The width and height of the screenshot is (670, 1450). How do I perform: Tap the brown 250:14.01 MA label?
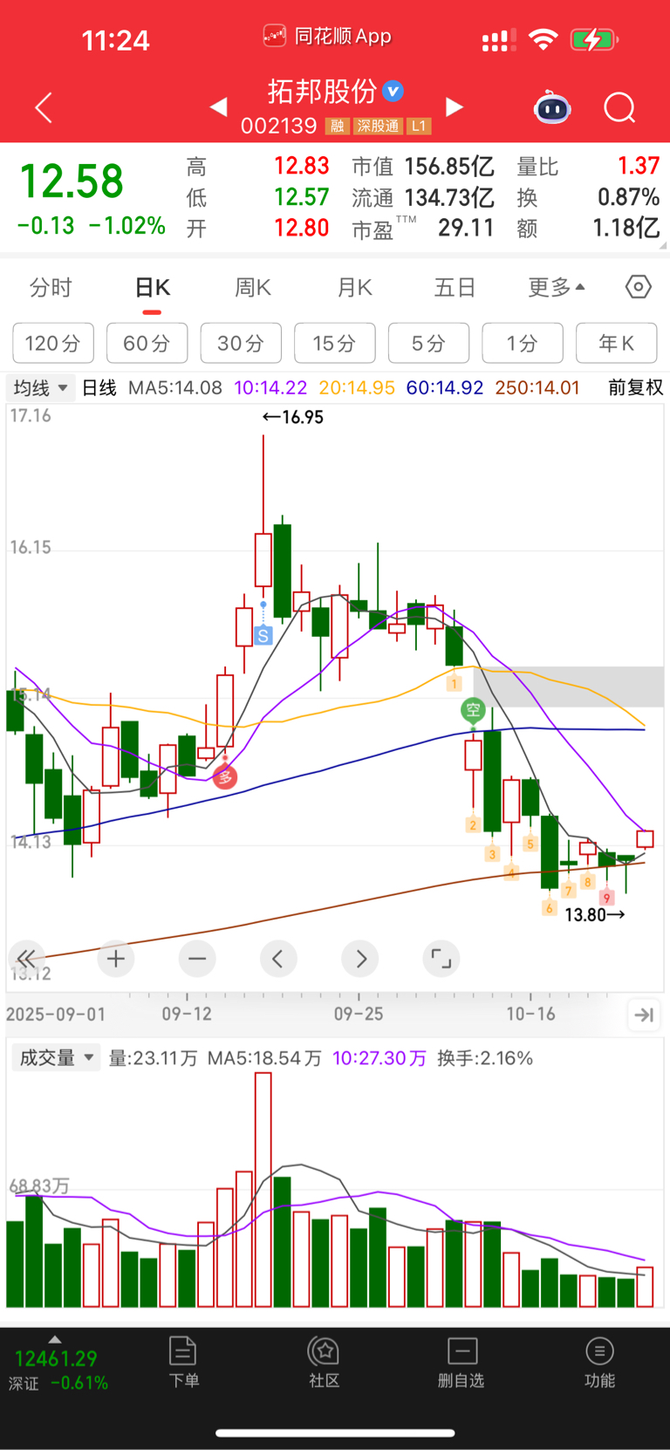[x=537, y=387]
